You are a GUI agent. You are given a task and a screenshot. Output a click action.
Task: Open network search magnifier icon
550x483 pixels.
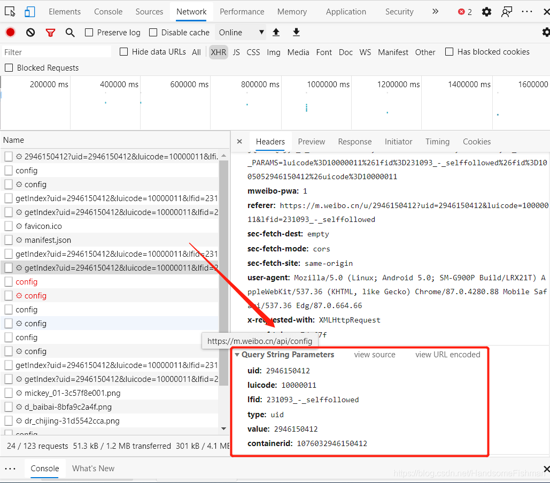pos(70,33)
